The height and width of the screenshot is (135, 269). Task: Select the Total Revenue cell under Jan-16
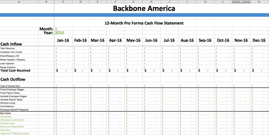(63, 48)
